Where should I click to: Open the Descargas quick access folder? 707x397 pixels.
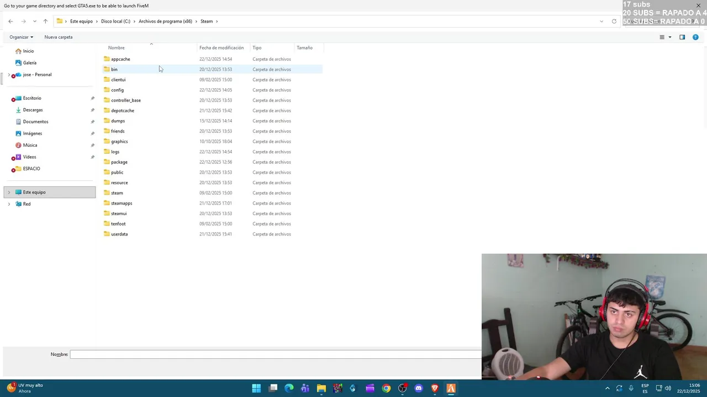(x=33, y=110)
